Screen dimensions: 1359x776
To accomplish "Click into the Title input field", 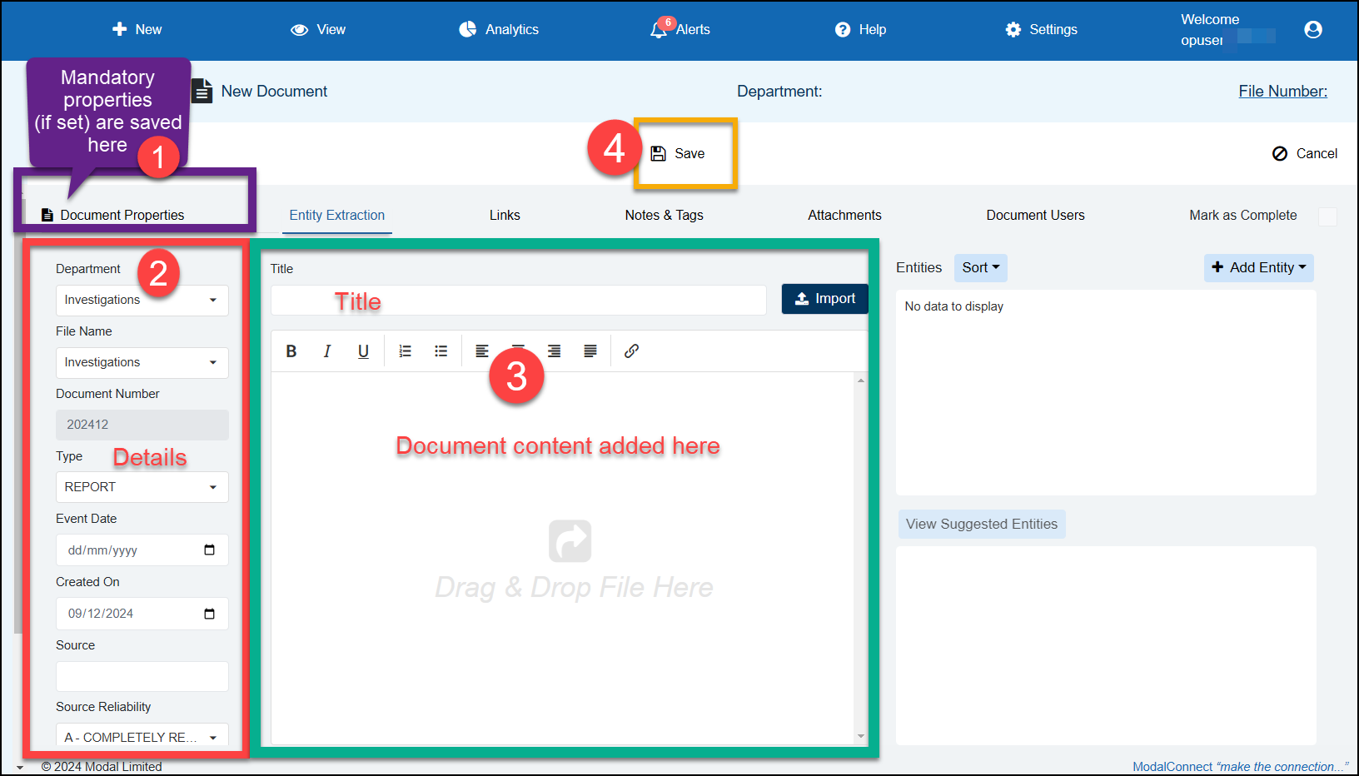I will pyautogui.click(x=519, y=300).
